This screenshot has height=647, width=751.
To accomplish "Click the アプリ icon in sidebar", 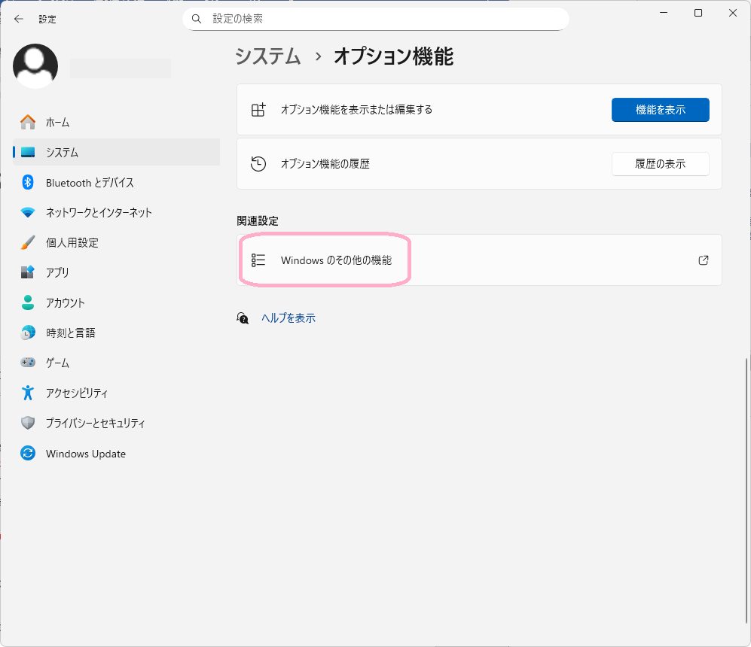I will pyautogui.click(x=28, y=272).
